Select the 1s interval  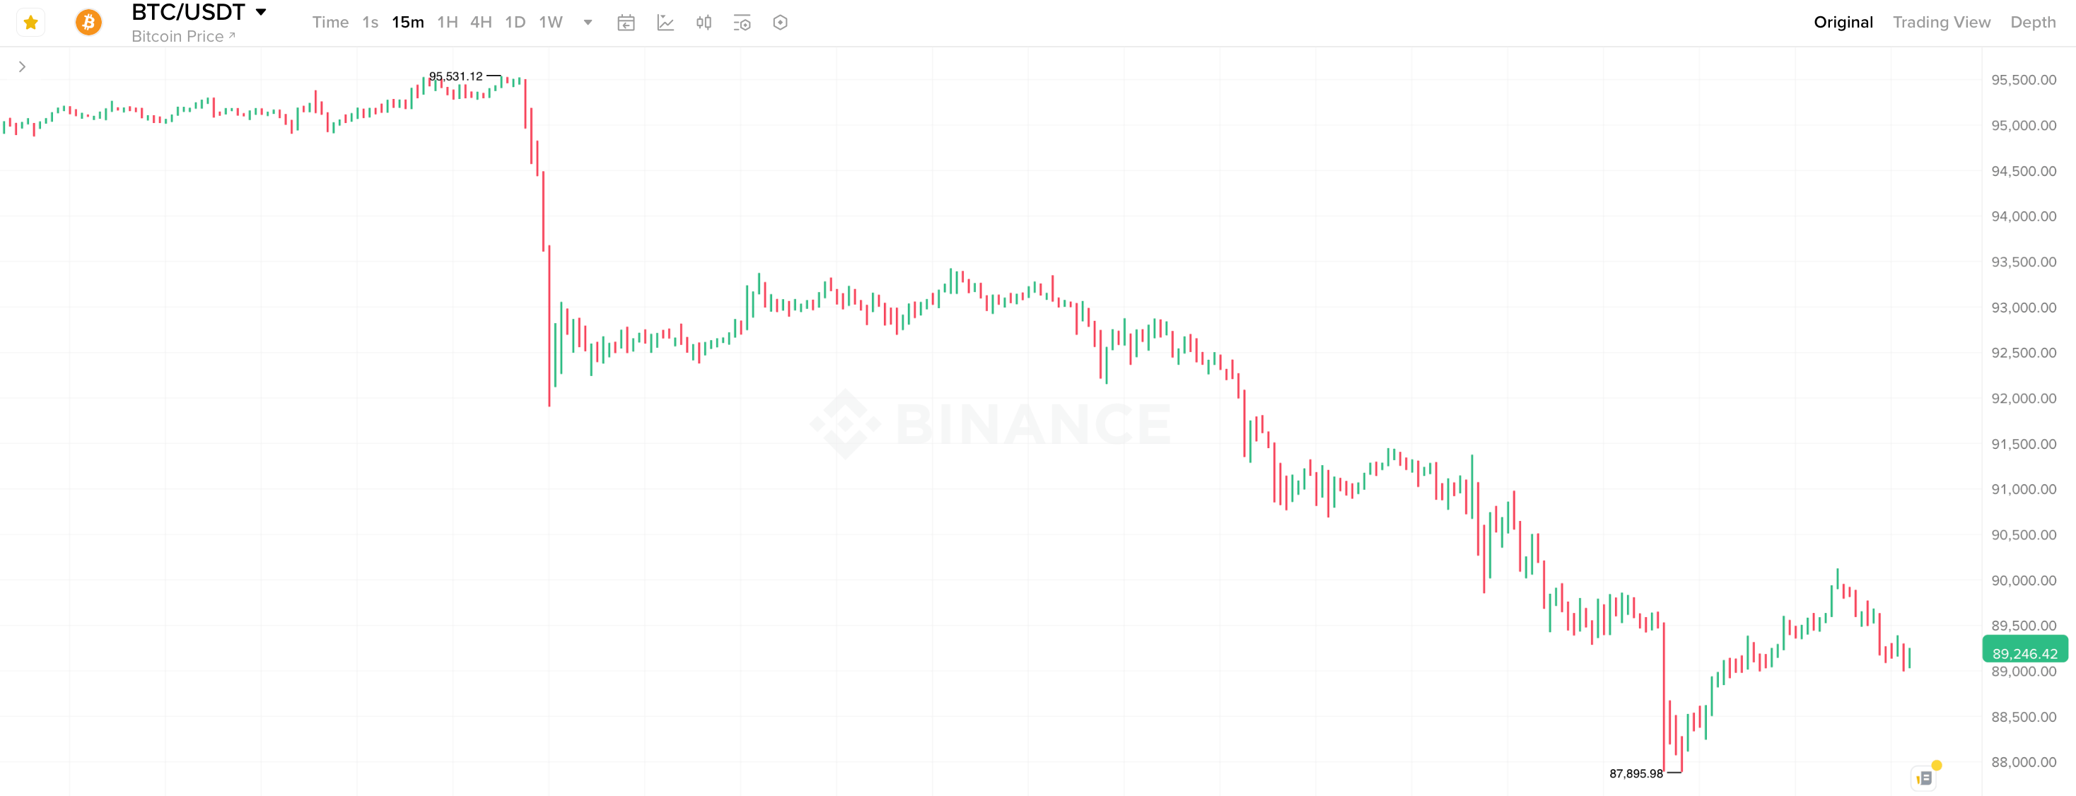tap(370, 23)
